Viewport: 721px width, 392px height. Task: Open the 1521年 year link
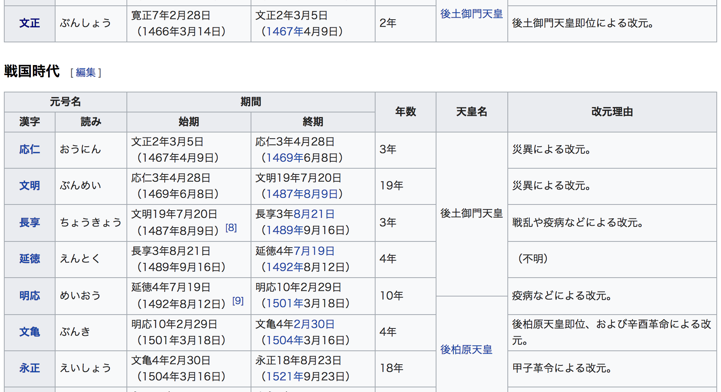coord(282,376)
